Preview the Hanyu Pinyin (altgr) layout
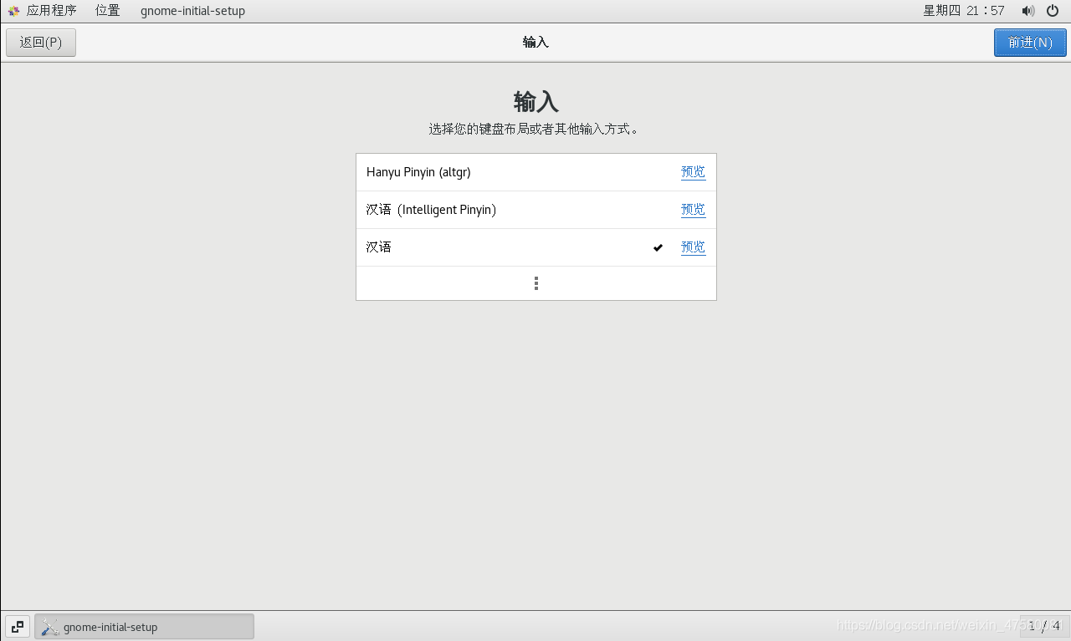 point(693,172)
